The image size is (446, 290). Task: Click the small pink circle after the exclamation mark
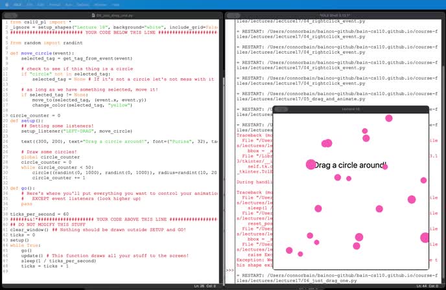coord(385,167)
